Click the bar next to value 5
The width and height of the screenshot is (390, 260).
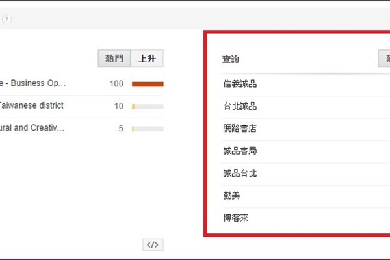point(148,129)
